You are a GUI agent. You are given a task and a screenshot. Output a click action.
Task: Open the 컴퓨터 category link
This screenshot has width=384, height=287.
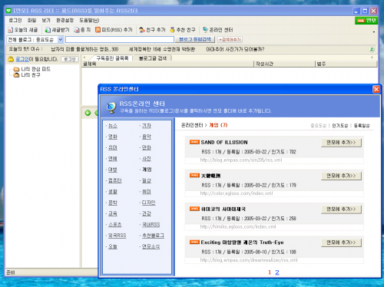pyautogui.click(x=115, y=180)
